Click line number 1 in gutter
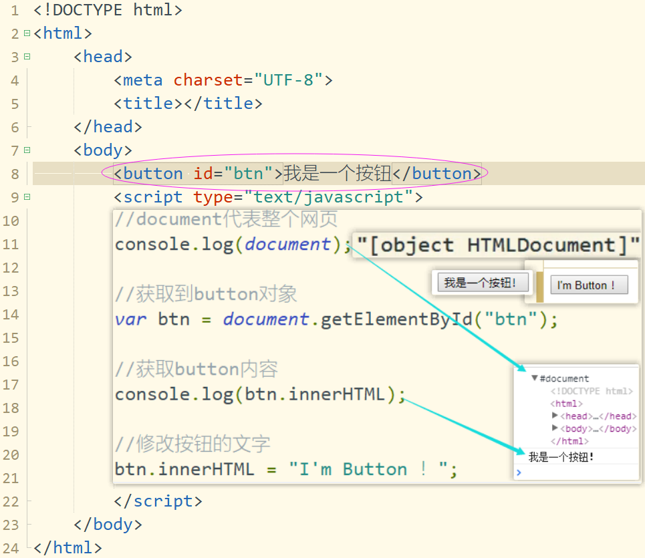The width and height of the screenshot is (645, 558). click(15, 10)
